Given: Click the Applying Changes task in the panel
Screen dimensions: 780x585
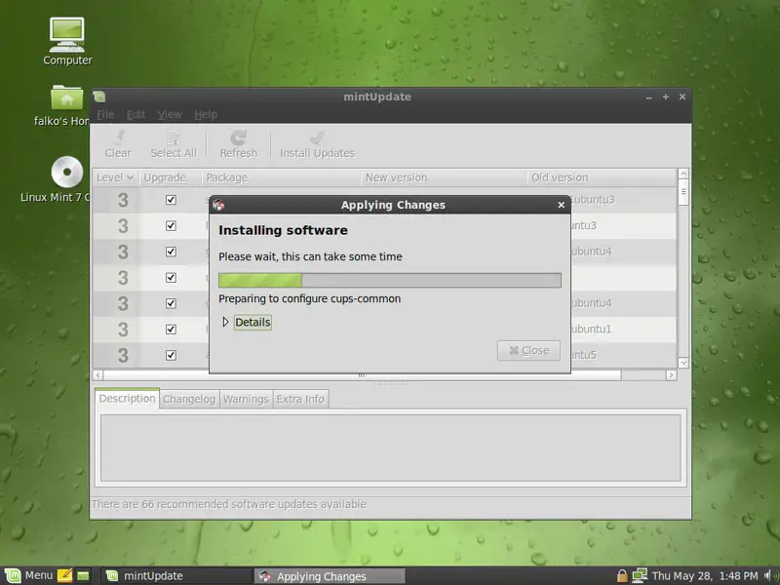Looking at the screenshot, I should [x=330, y=576].
